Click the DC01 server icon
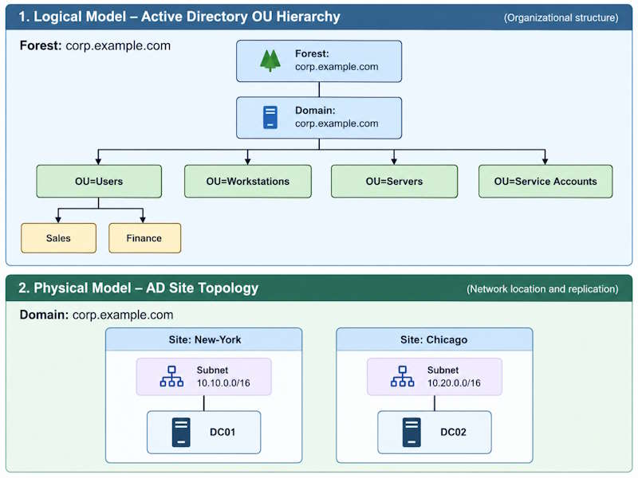638x478 pixels. click(181, 433)
